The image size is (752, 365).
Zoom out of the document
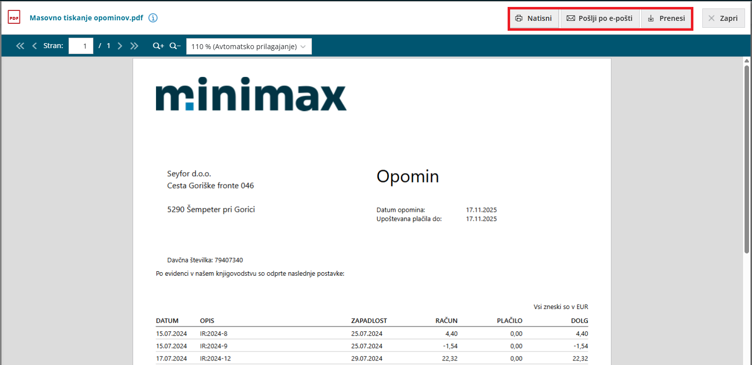pyautogui.click(x=175, y=46)
